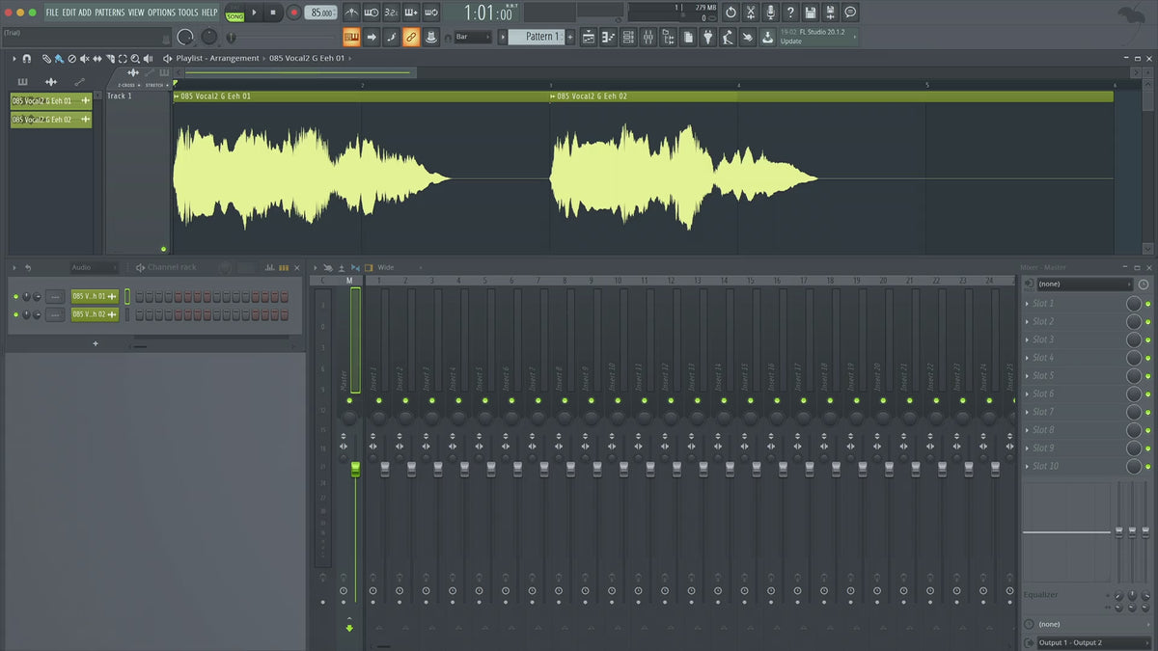Image resolution: width=1158 pixels, height=651 pixels.
Task: Toggle Song/Pattern mode button
Action: pyautogui.click(x=234, y=14)
